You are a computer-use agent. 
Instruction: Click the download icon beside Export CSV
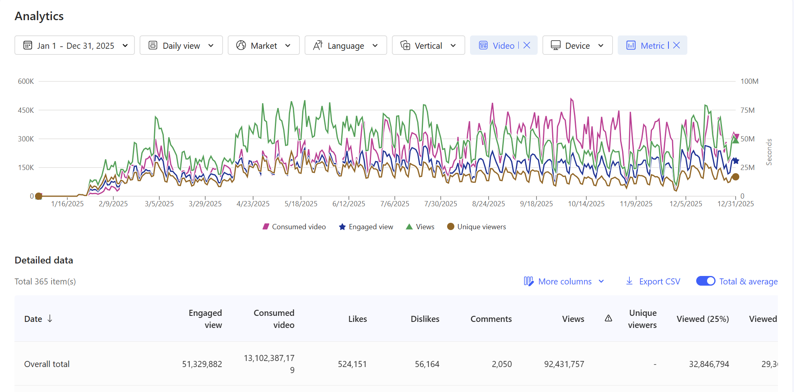click(x=629, y=281)
